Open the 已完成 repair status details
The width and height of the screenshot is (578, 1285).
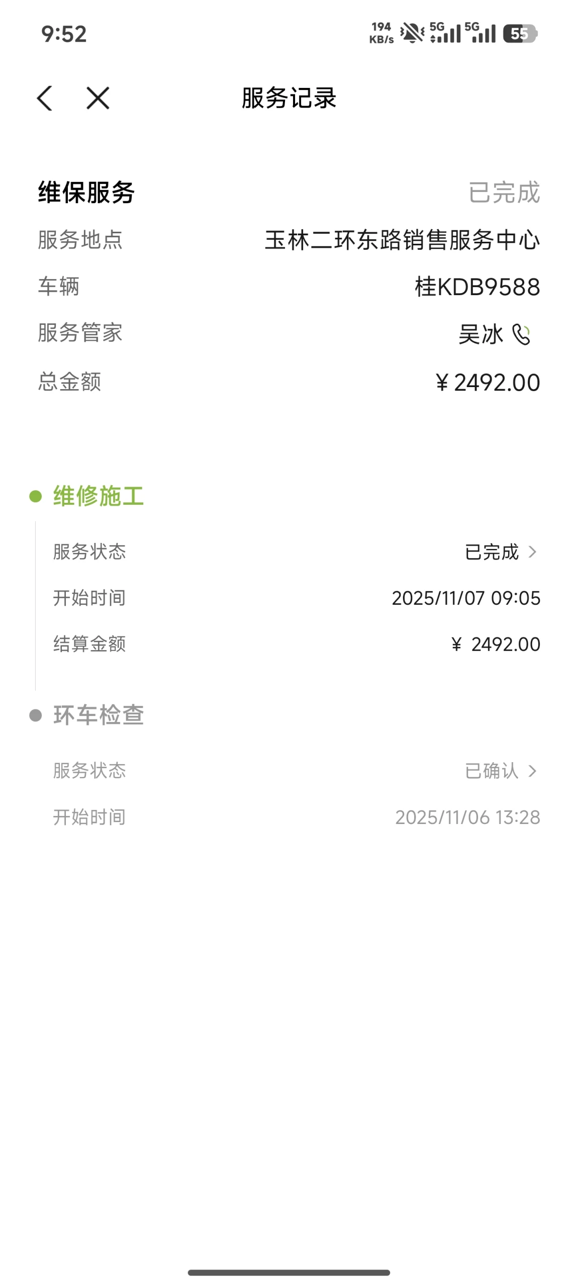(492, 552)
